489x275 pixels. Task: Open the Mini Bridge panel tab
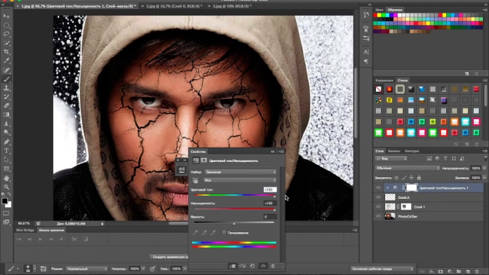click(x=24, y=230)
